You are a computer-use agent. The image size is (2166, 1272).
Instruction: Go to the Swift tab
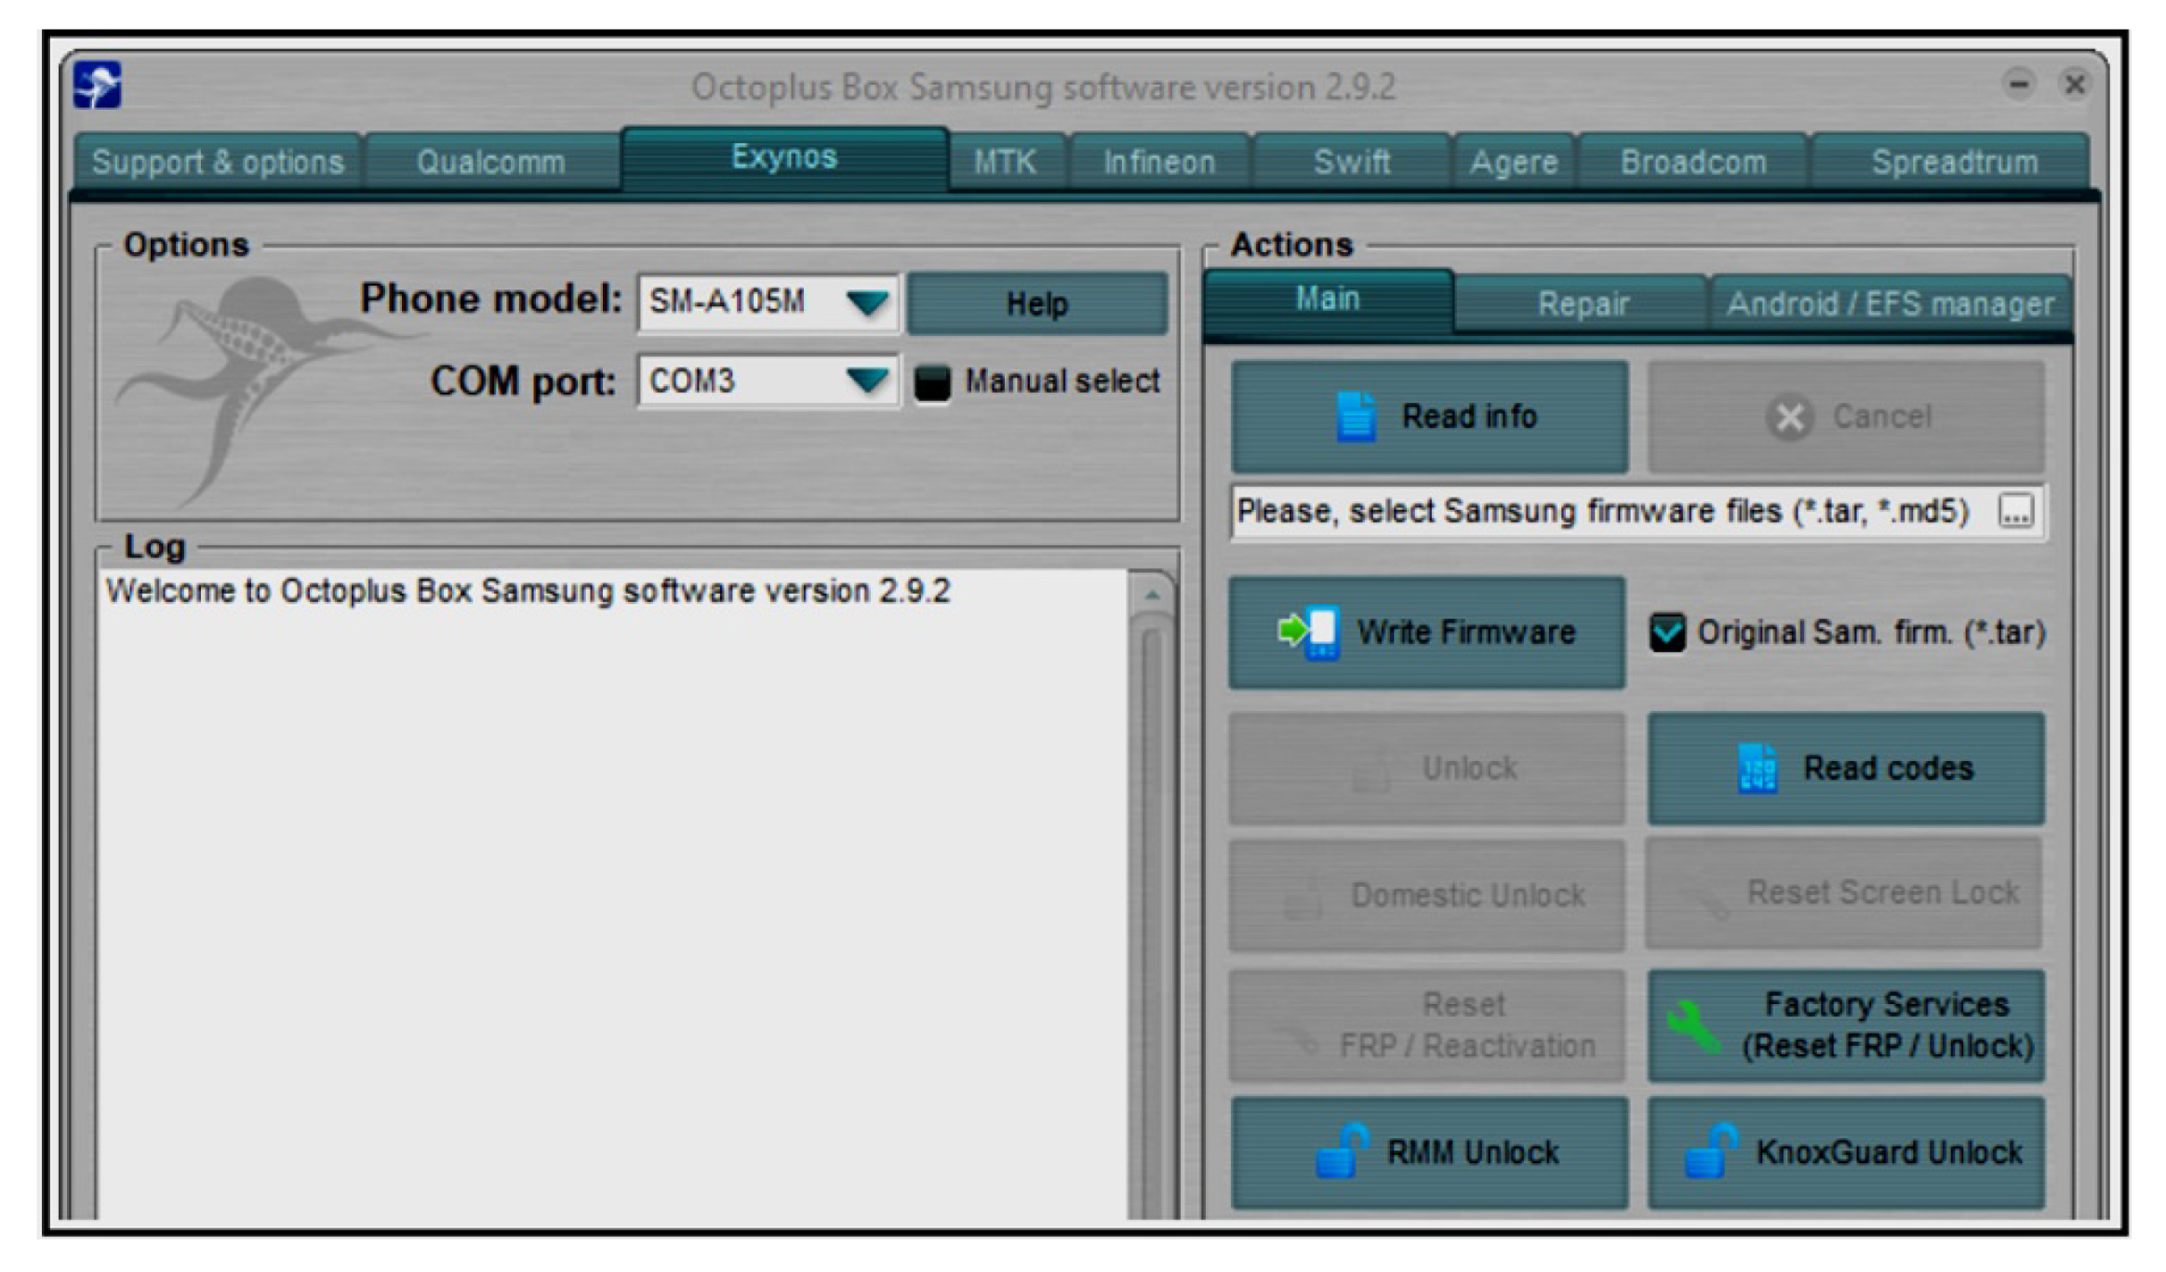click(1352, 162)
